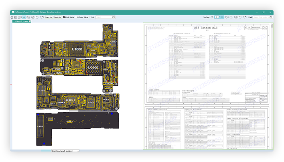Open the Search network number dropdown
The width and height of the screenshot is (284, 162).
click(65, 151)
